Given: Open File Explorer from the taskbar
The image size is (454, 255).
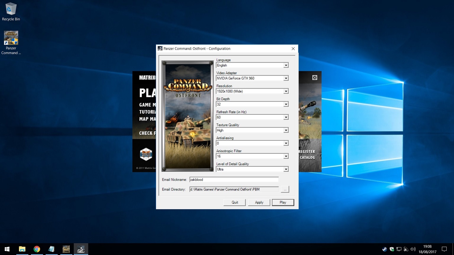Looking at the screenshot, I should pyautogui.click(x=22, y=249).
